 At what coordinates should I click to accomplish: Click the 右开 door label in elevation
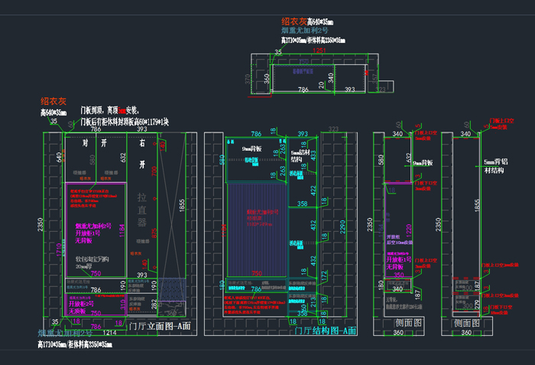pos(142,154)
